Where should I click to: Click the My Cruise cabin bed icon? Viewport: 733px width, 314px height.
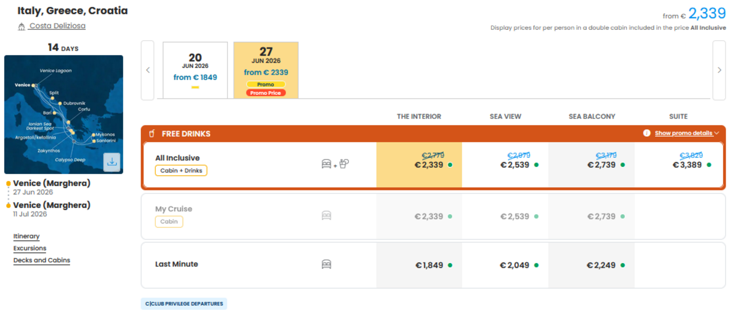click(x=326, y=215)
